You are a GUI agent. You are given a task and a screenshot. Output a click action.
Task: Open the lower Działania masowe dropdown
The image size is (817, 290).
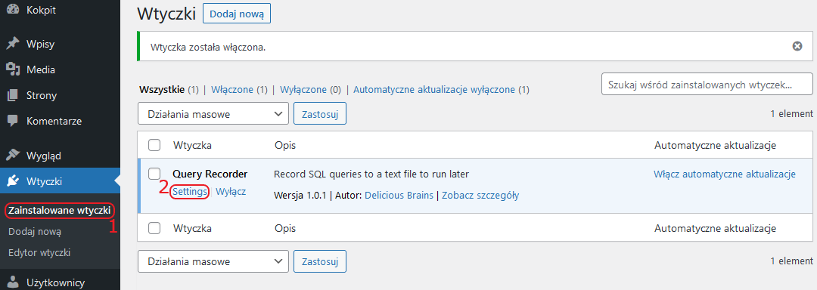pos(213,261)
